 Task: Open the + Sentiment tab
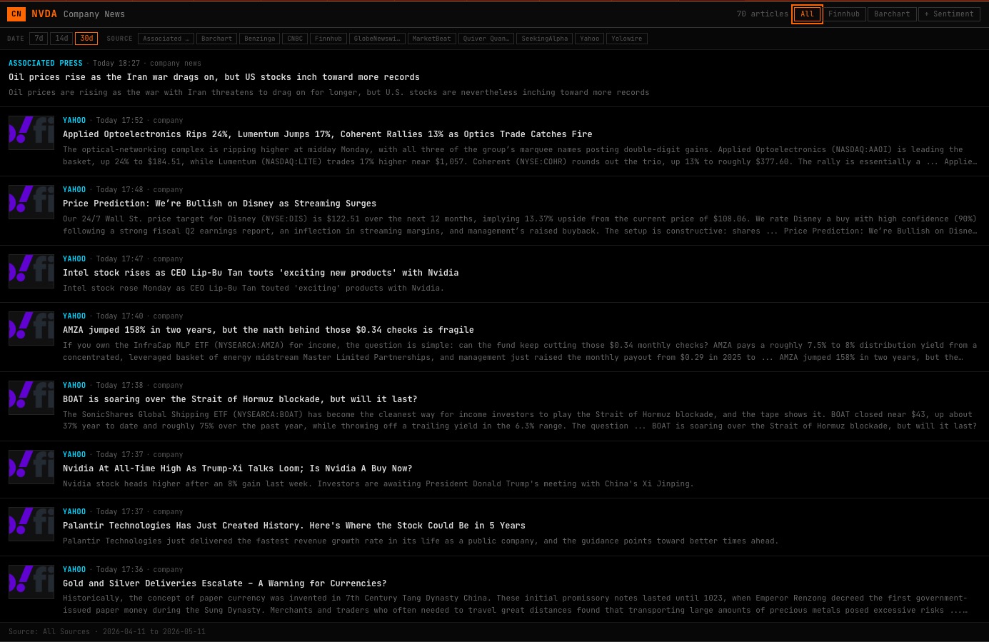pyautogui.click(x=949, y=14)
